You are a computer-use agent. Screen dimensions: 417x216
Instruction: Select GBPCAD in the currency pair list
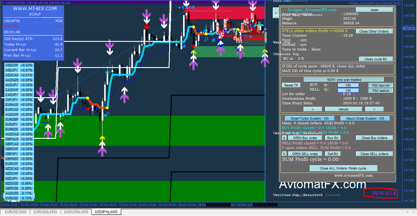(12, 144)
